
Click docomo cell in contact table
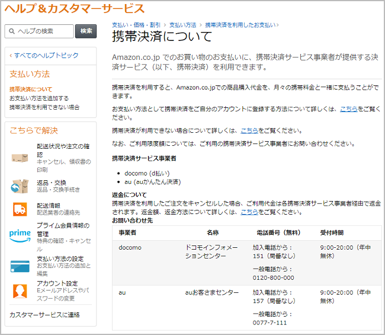point(130,247)
